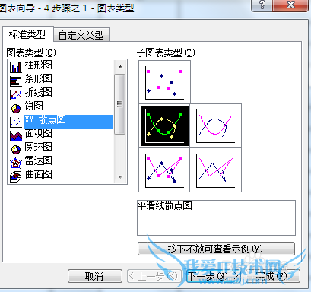This screenshot has width=311, height=292.
Task: Click the 条形图 list label
Action: (x=39, y=78)
